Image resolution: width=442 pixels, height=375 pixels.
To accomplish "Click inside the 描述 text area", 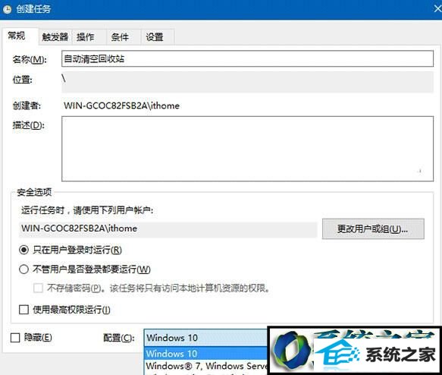I will [247, 149].
